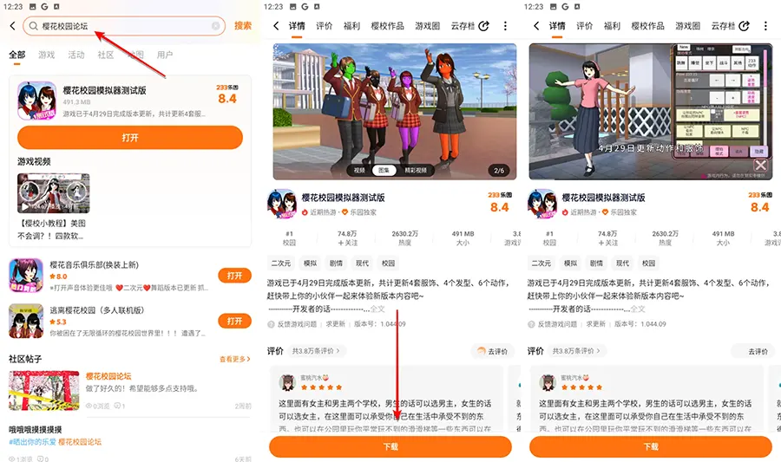The width and height of the screenshot is (781, 462).
Task: Tap the share icon in the right screen
Action: (745, 26)
